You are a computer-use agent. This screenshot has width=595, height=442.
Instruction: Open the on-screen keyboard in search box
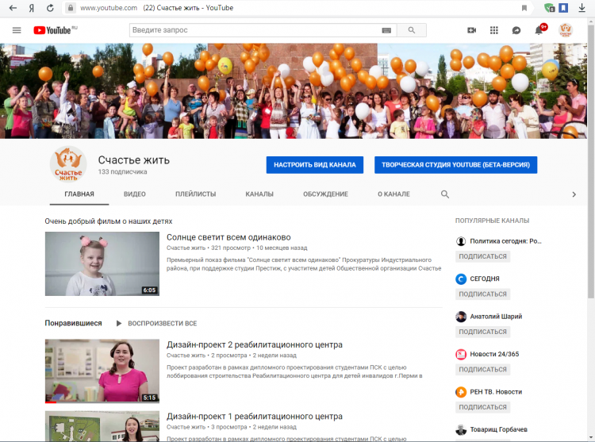coord(386,30)
